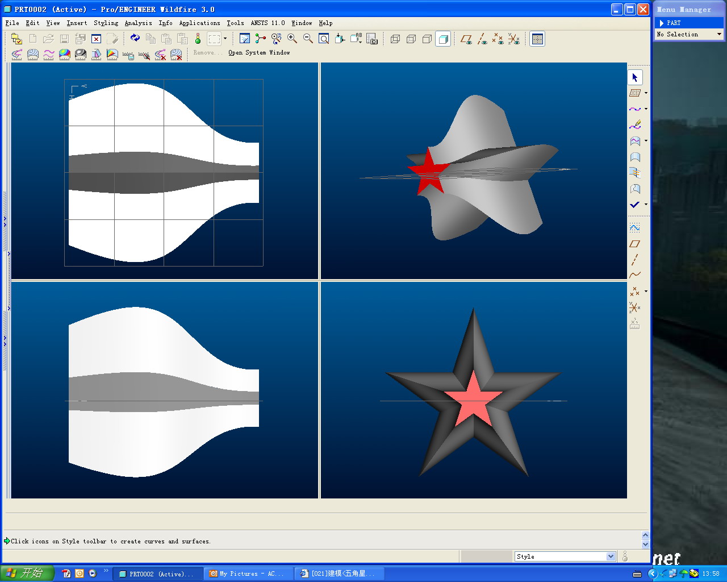This screenshot has width=727, height=582.
Task: Click the Windows Start button
Action: pyautogui.click(x=27, y=573)
